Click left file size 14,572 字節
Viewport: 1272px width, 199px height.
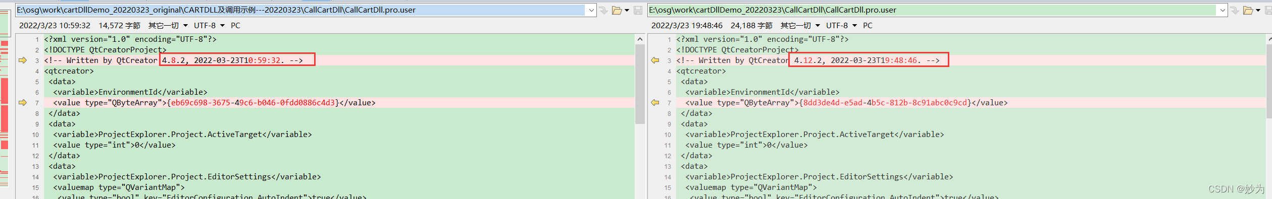coord(119,26)
